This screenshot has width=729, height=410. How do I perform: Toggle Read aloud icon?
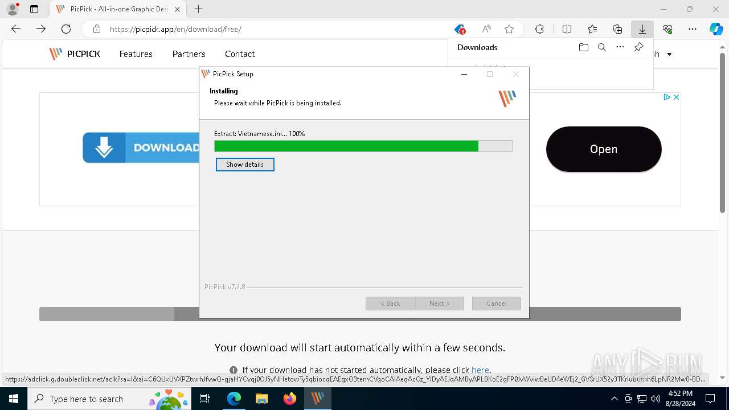click(x=486, y=29)
